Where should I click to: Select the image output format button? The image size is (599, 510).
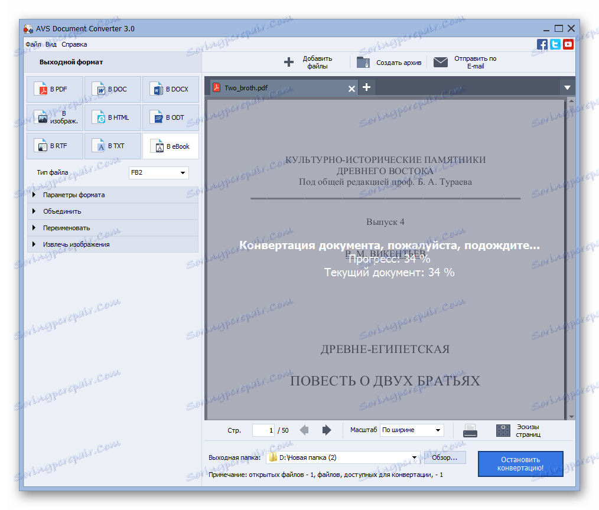click(x=55, y=117)
